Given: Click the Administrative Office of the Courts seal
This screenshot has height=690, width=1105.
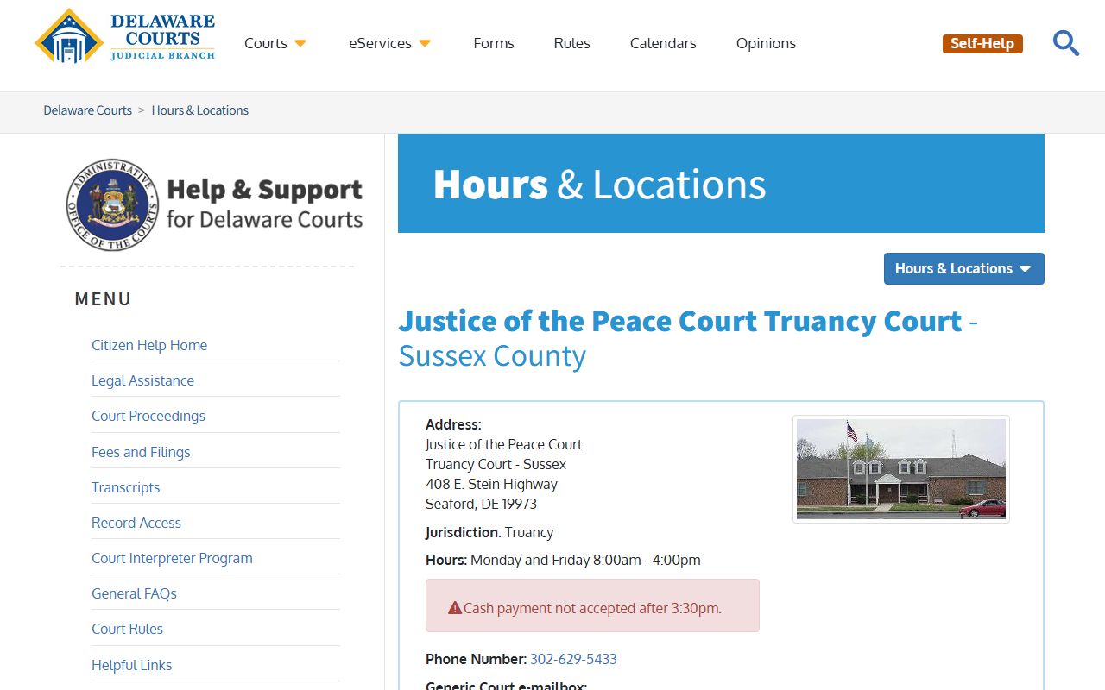Looking at the screenshot, I should (112, 204).
